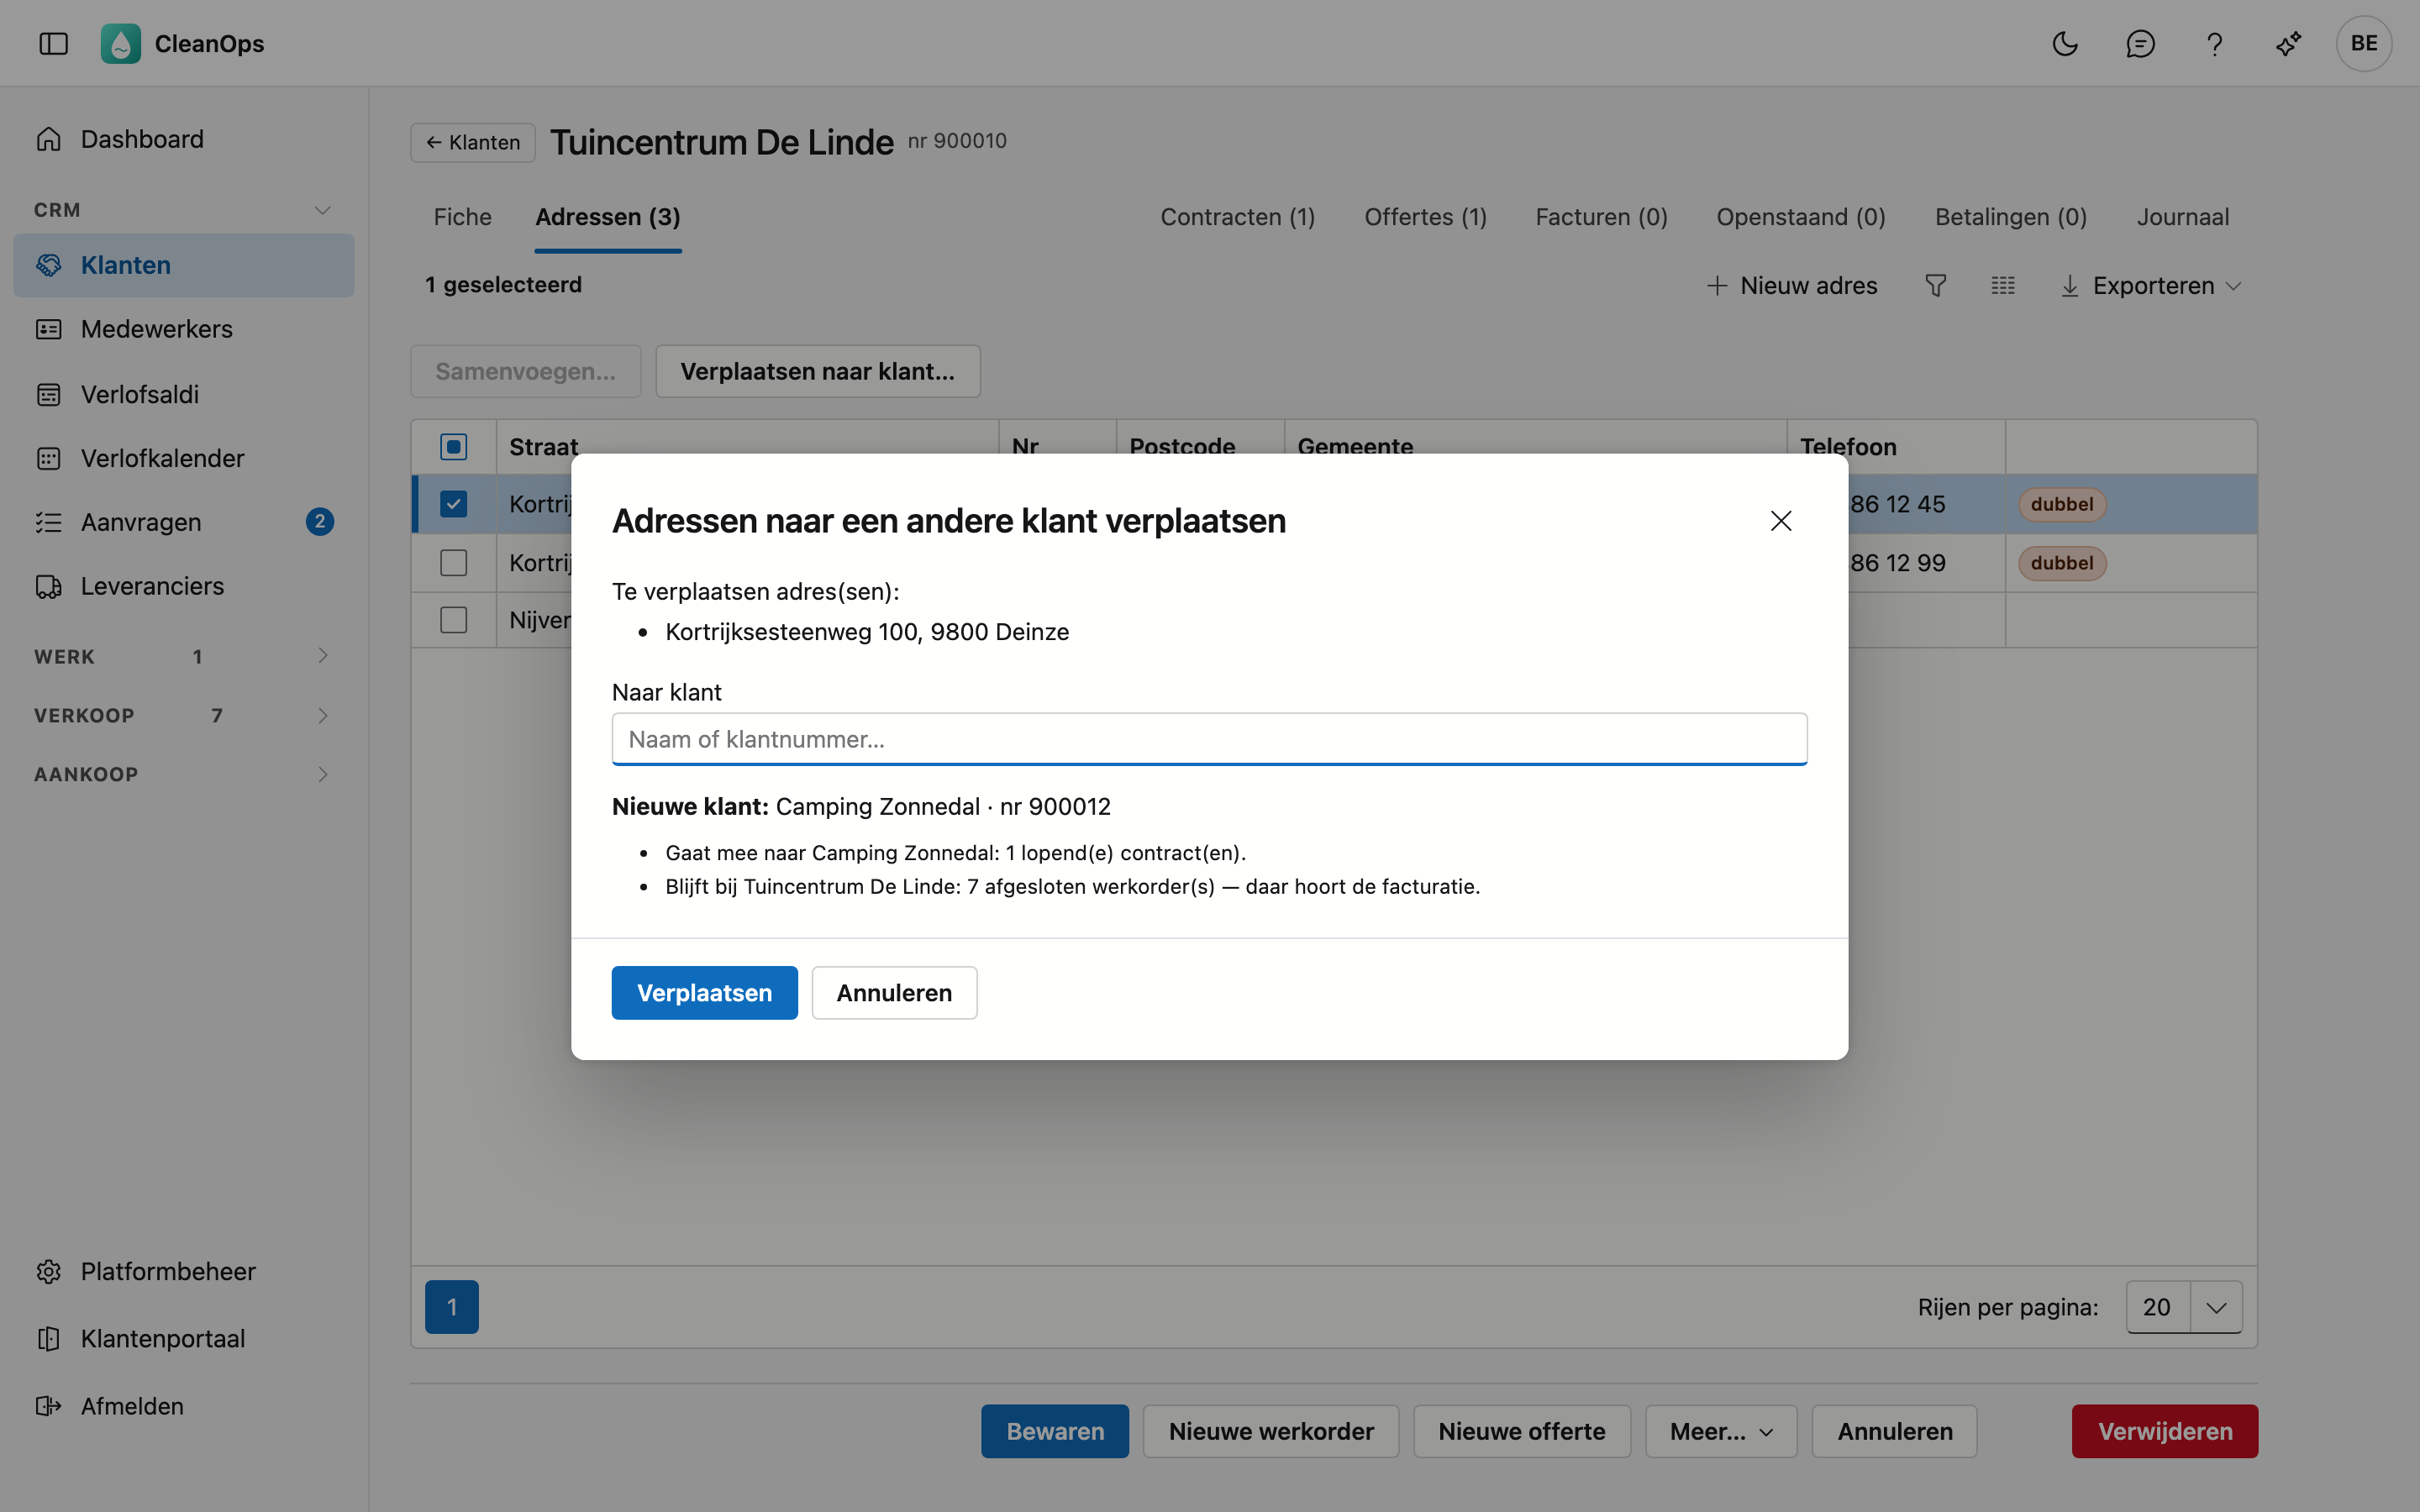
Task: Switch to the Contracten (1) tab
Action: pos(1237,217)
